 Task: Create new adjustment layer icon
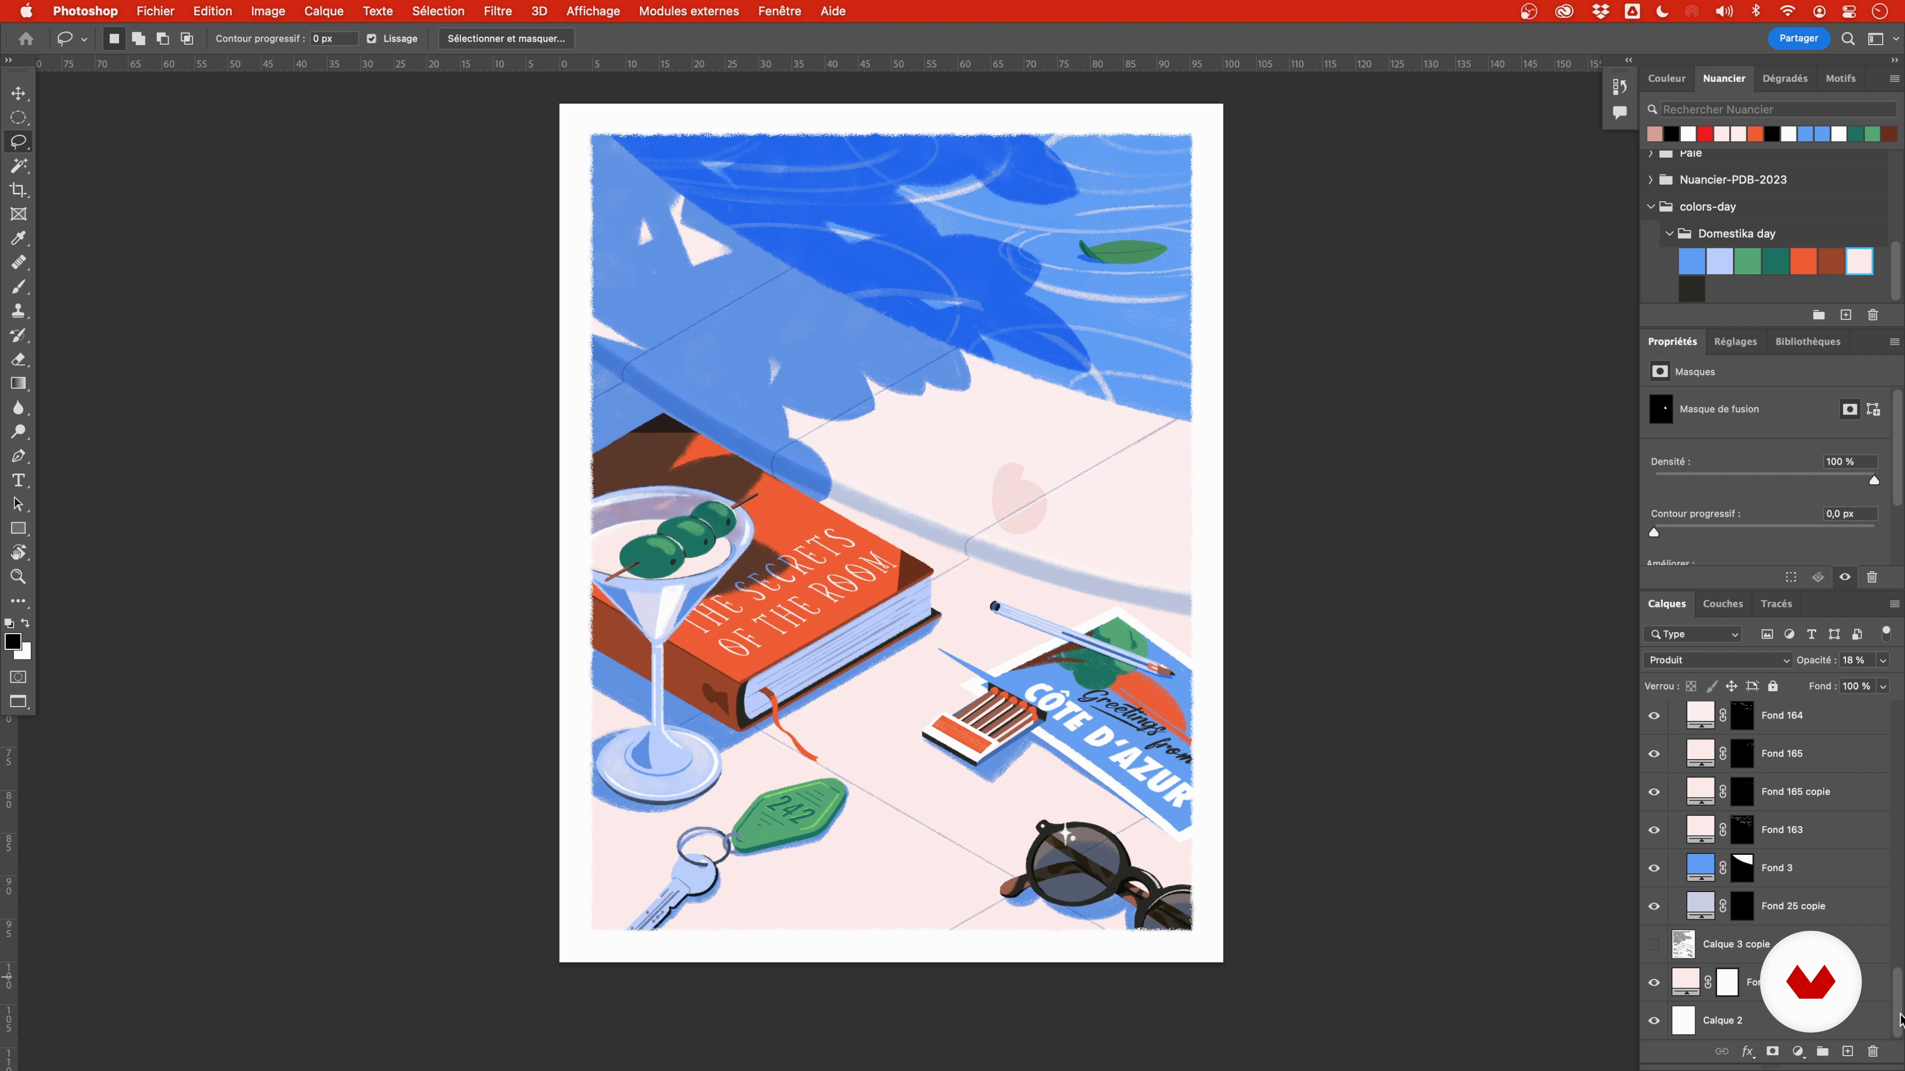tap(1798, 1051)
